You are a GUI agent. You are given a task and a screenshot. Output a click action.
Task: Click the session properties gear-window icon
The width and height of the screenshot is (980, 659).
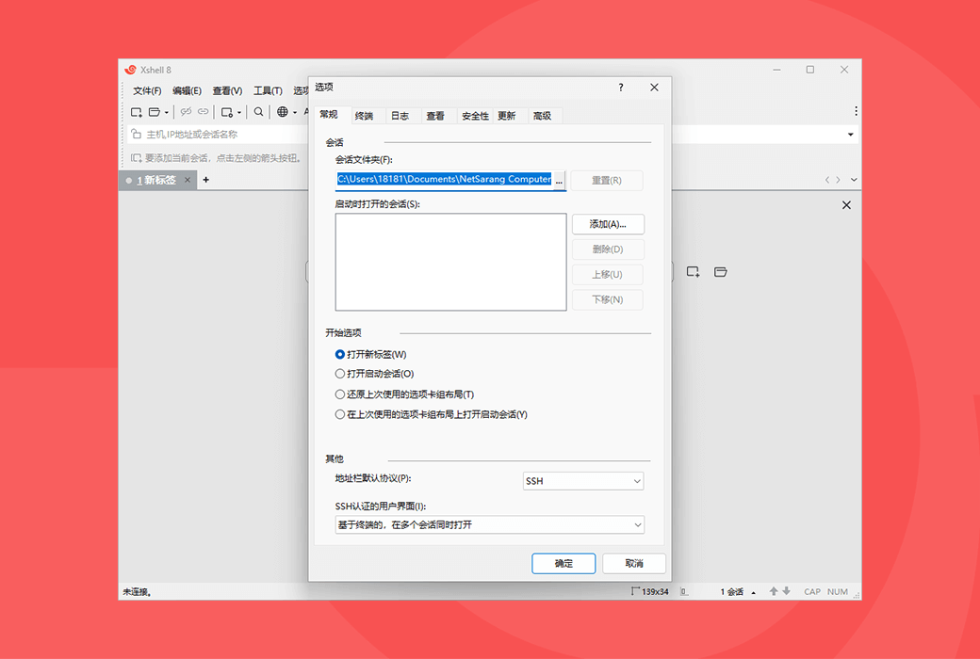click(x=227, y=112)
